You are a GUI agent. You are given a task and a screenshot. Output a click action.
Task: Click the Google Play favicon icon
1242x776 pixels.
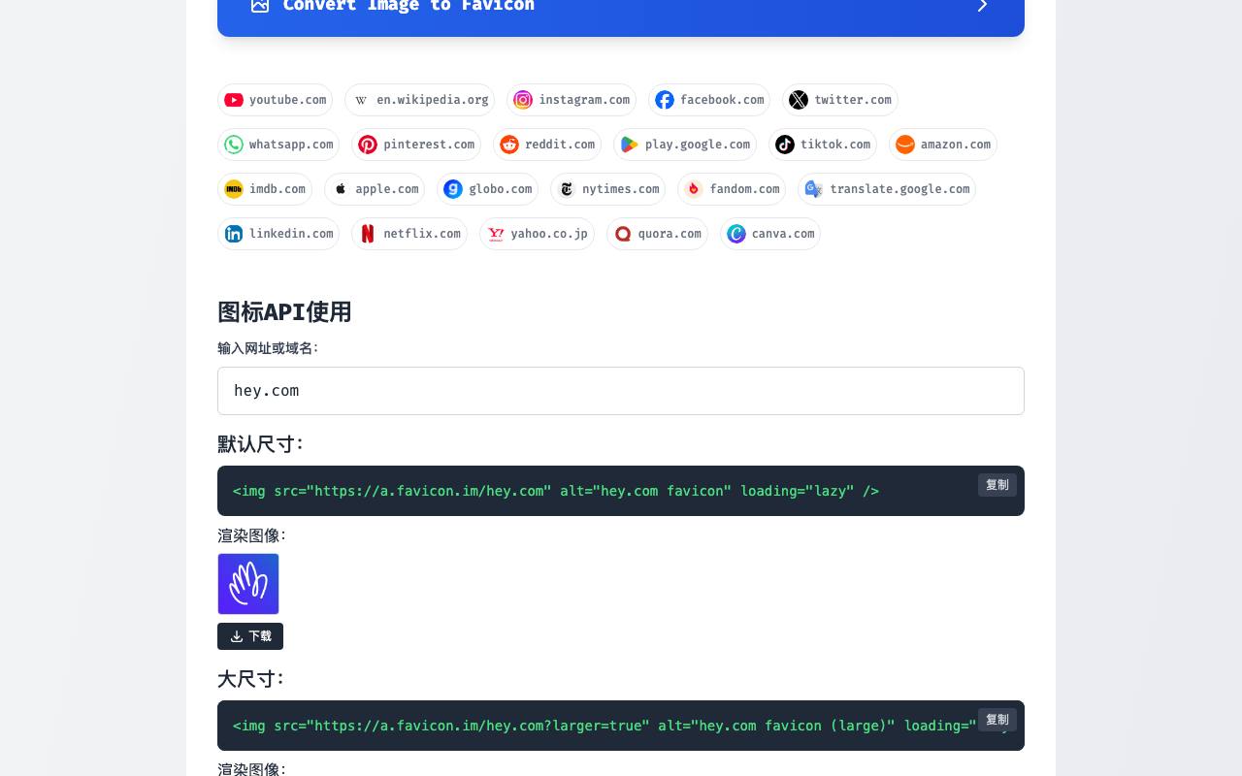(630, 145)
